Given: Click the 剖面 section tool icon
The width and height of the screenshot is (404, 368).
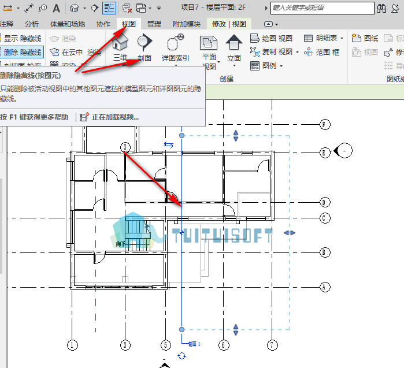Looking at the screenshot, I should [144, 42].
